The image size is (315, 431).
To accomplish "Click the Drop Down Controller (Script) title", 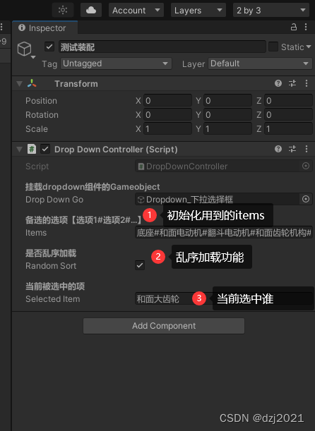I will pyautogui.click(x=116, y=150).
